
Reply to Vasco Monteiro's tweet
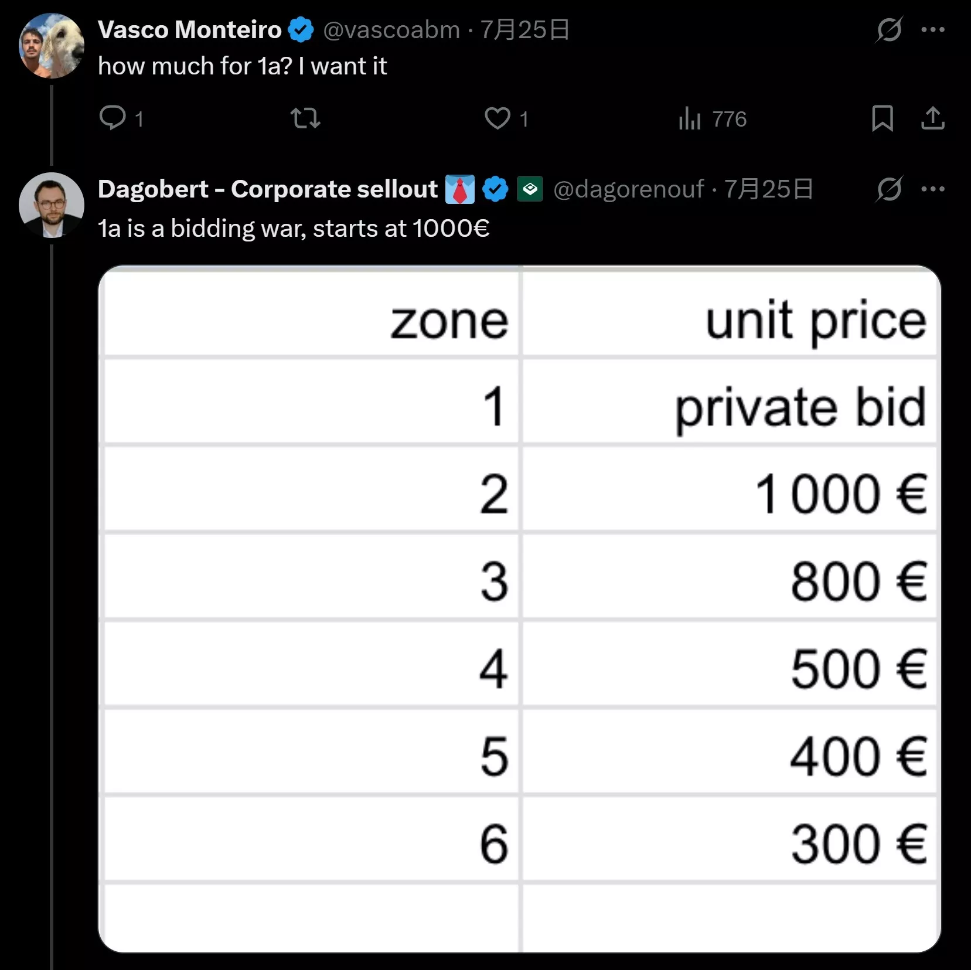(113, 118)
